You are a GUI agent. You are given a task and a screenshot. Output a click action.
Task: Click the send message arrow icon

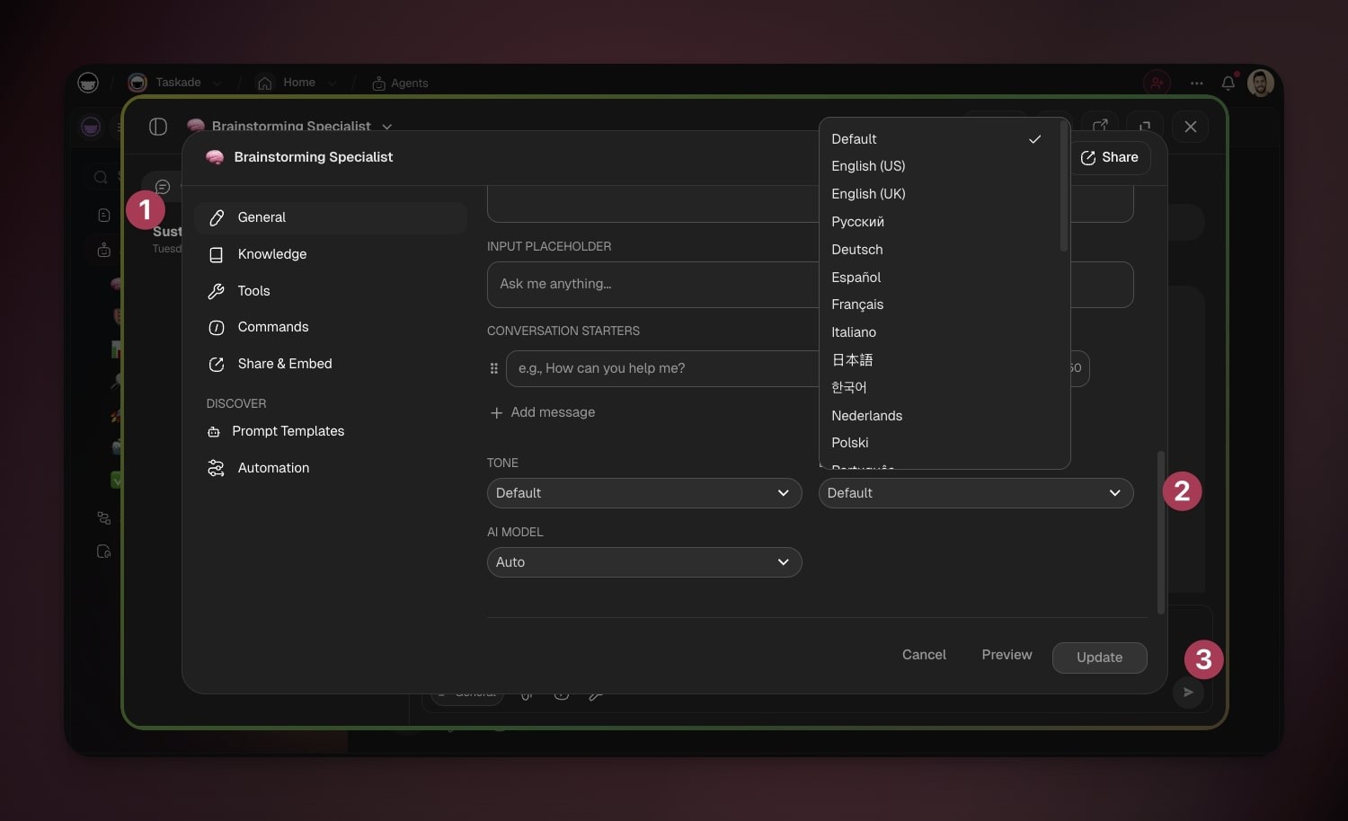1188,693
